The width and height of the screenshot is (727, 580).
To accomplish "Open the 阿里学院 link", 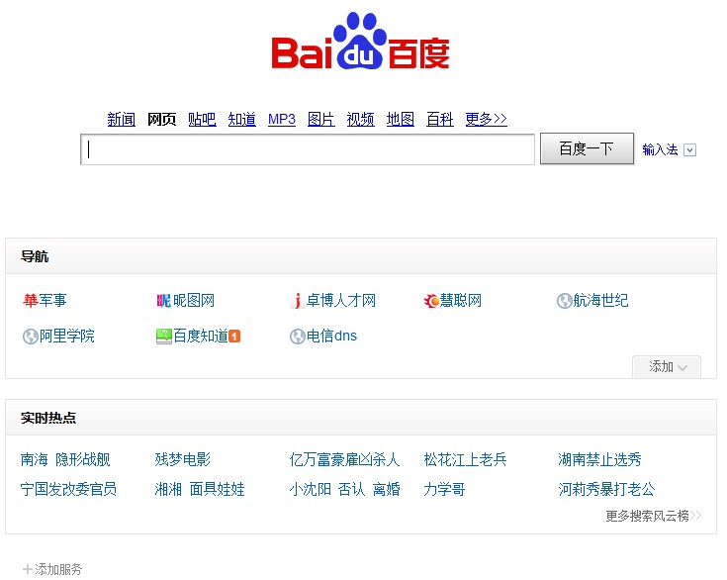I will 67,336.
